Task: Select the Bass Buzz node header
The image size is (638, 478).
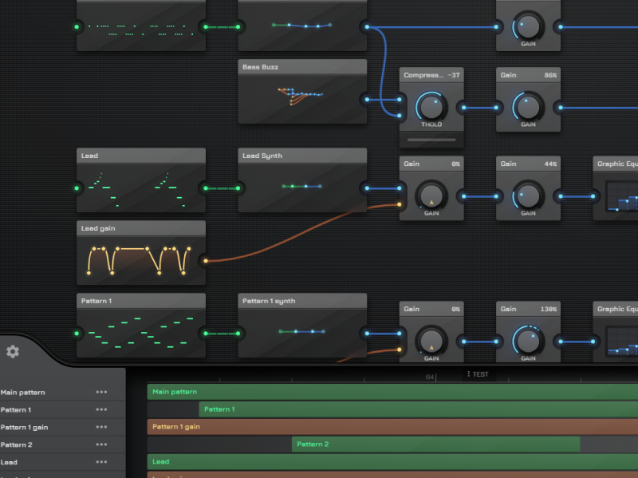Action: 302,67
